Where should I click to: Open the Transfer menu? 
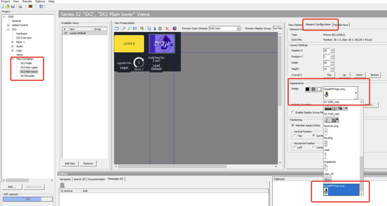click(28, 1)
